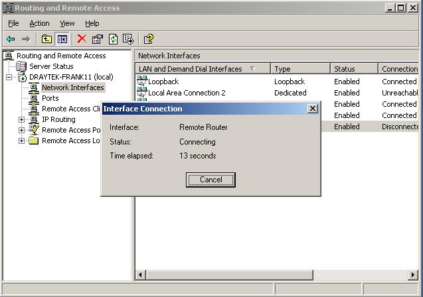Expand the IP Routing node
423x297 pixels.
pyautogui.click(x=21, y=119)
